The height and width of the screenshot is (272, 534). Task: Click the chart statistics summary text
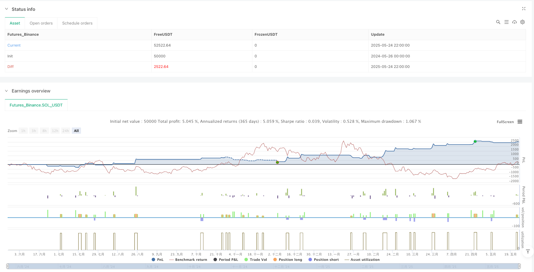tap(265, 121)
